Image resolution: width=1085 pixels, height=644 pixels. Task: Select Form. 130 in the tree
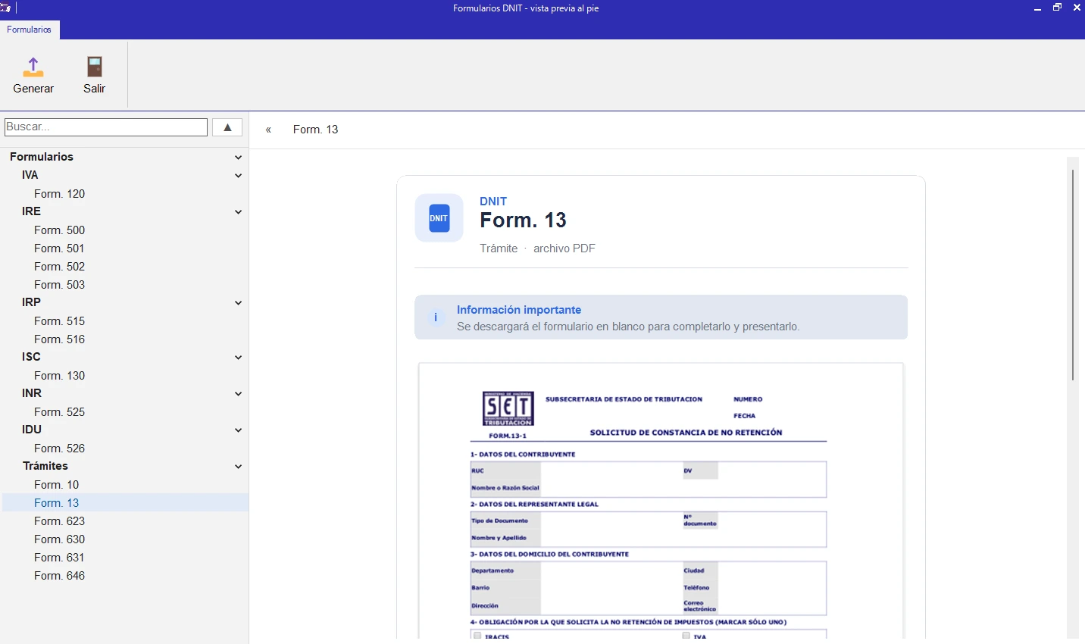60,376
